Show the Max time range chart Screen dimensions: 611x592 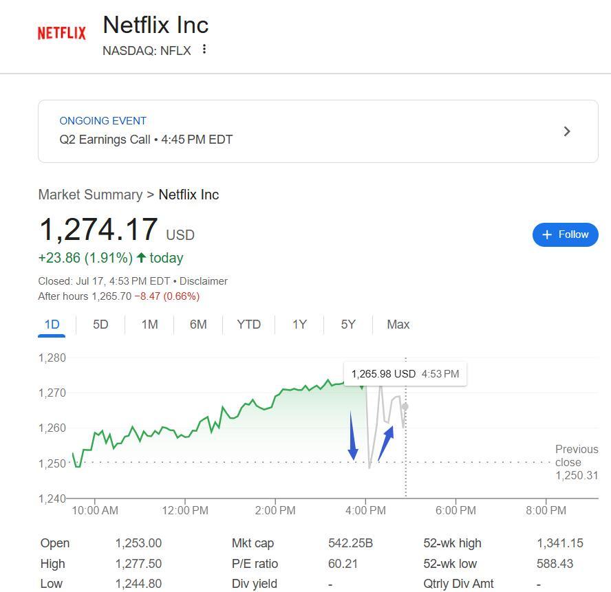coord(398,325)
